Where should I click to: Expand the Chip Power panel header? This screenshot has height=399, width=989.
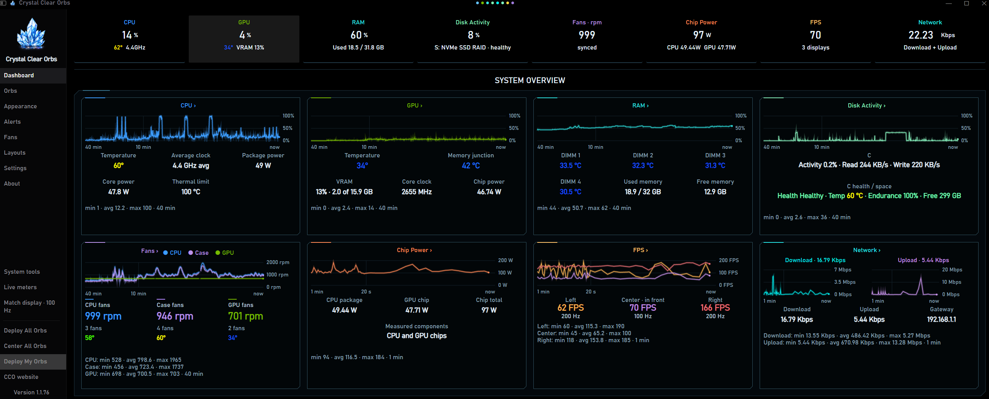[415, 250]
